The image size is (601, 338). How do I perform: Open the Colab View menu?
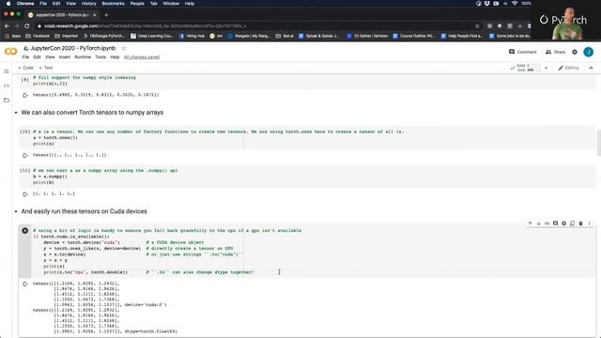point(50,57)
